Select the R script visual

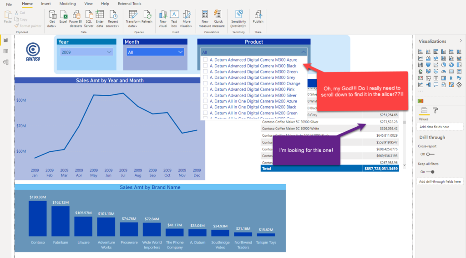point(451,78)
